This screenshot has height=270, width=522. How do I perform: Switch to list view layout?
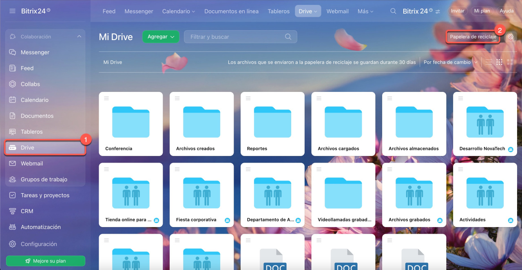pyautogui.click(x=489, y=62)
